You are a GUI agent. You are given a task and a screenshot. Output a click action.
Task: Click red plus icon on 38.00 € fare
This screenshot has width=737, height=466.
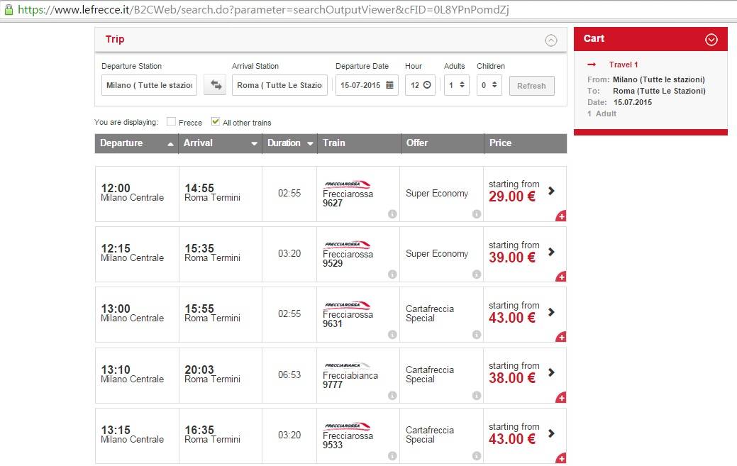pyautogui.click(x=561, y=398)
